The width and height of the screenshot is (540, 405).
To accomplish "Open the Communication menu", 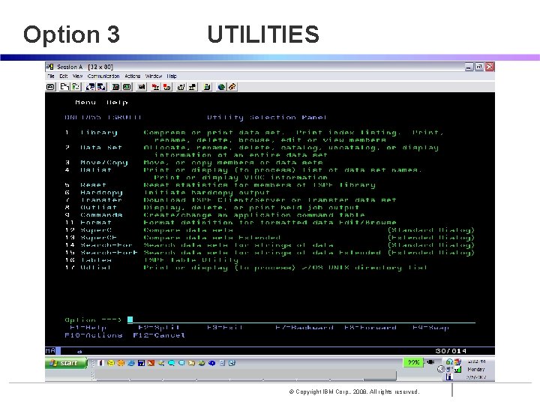I will coord(103,76).
